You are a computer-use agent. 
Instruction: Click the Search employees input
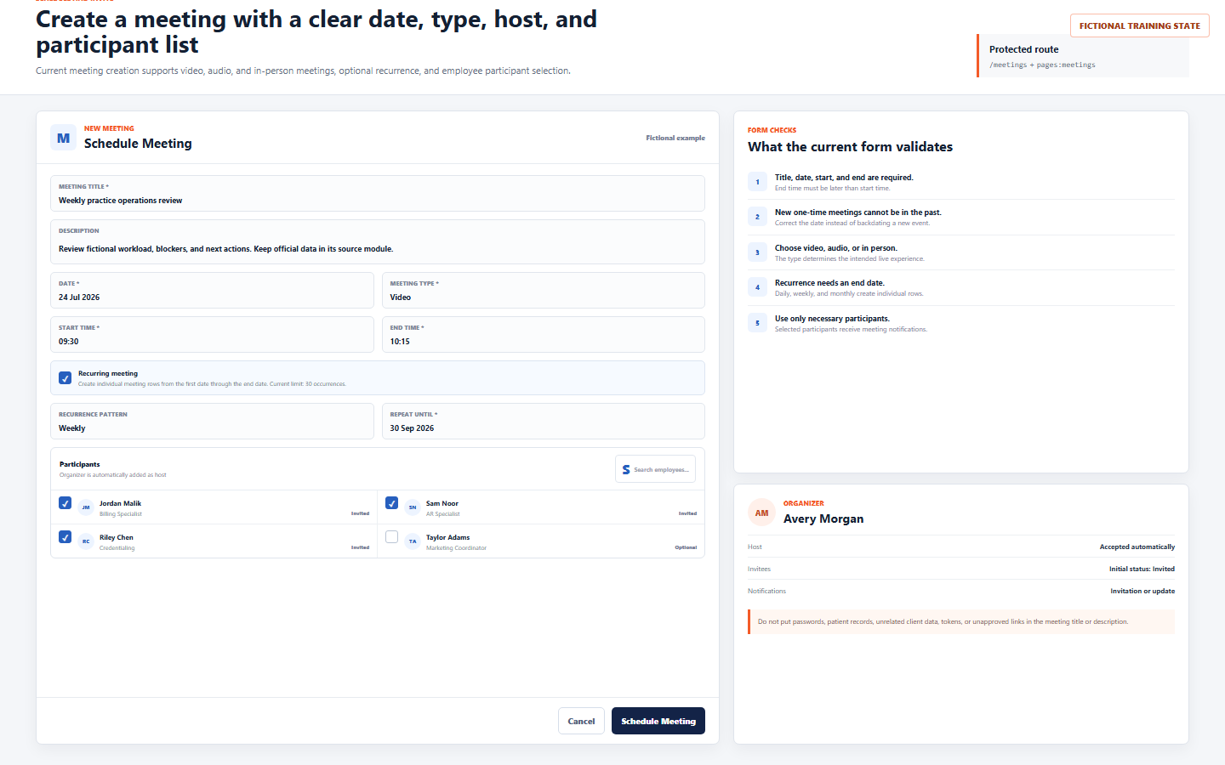point(655,469)
